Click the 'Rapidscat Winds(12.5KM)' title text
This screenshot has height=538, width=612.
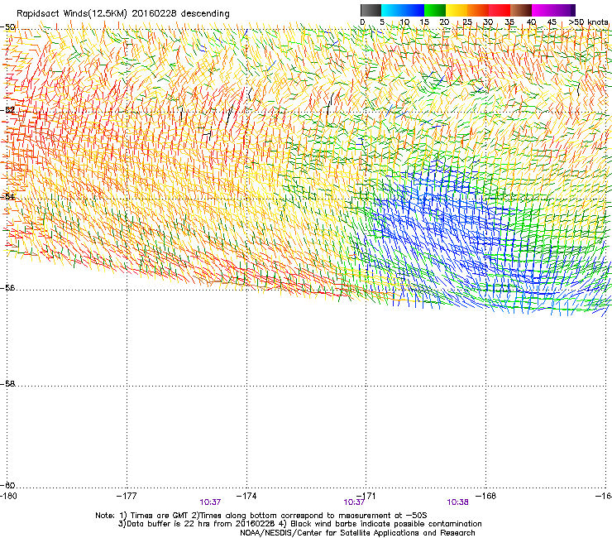[72, 13]
